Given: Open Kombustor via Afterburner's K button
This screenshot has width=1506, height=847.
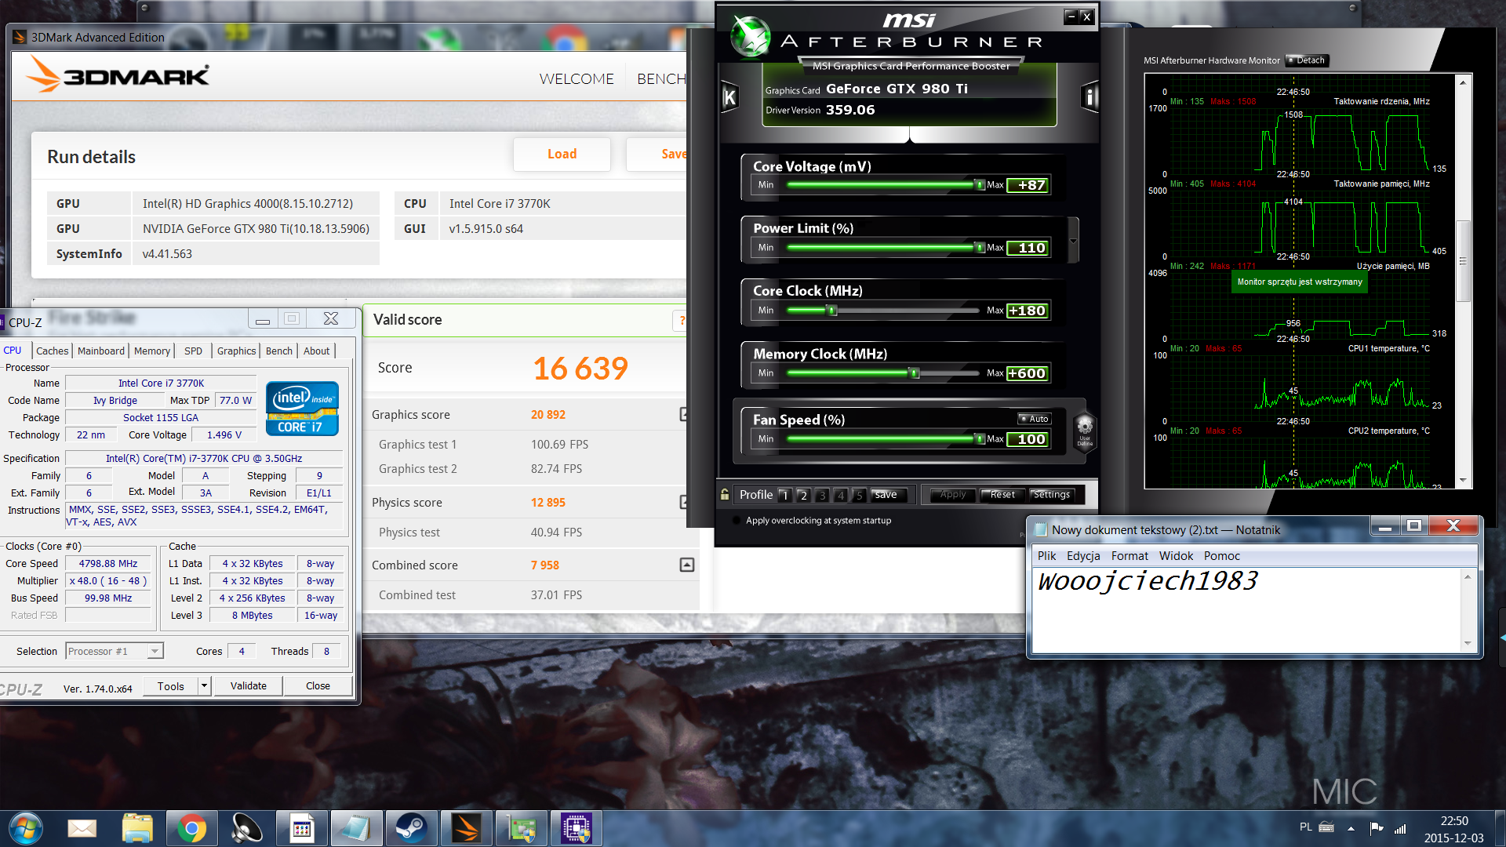Looking at the screenshot, I should (x=729, y=97).
